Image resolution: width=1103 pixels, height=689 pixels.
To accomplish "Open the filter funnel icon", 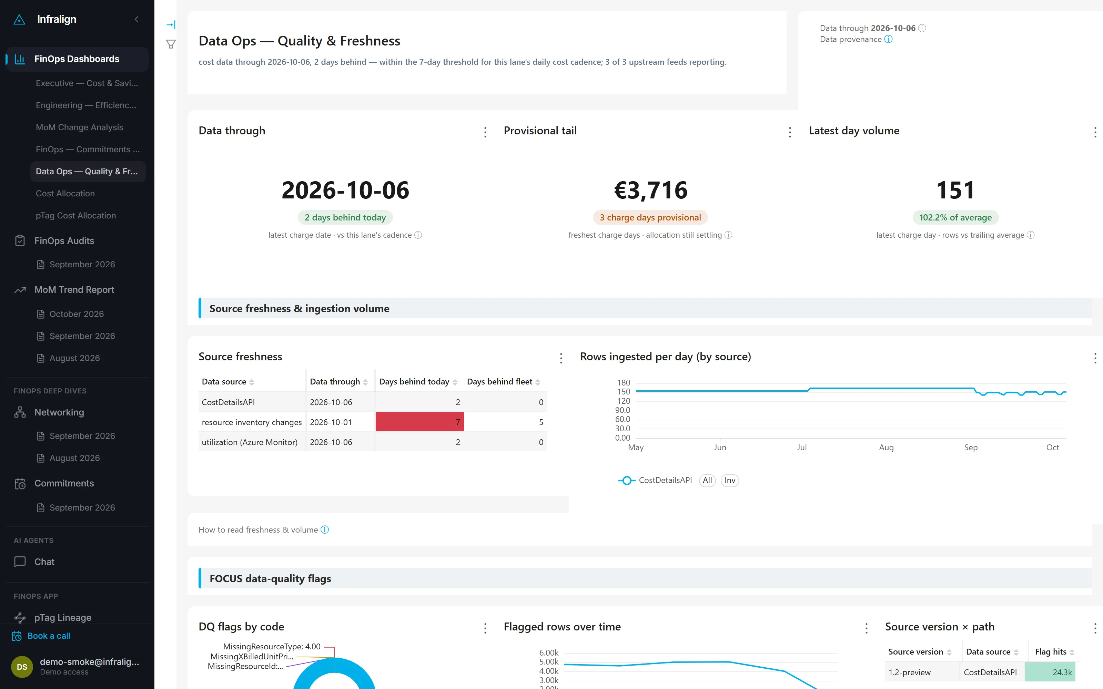I will click(x=171, y=44).
